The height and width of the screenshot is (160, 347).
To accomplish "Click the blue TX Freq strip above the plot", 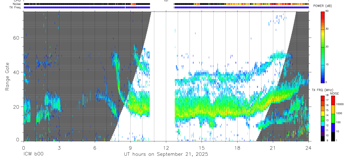I will click(x=166, y=7).
